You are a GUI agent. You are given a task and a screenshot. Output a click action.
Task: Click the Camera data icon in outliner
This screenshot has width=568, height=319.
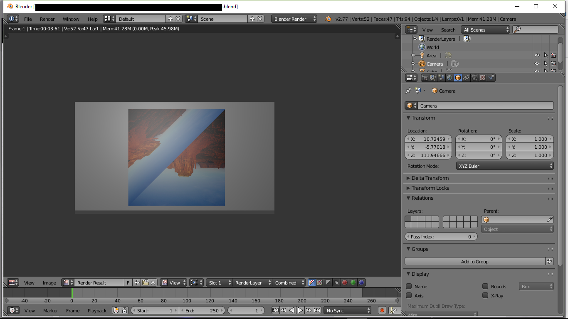pyautogui.click(x=454, y=64)
